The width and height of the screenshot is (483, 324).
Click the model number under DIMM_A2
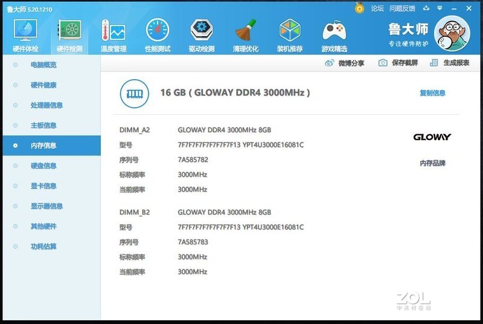(240, 144)
